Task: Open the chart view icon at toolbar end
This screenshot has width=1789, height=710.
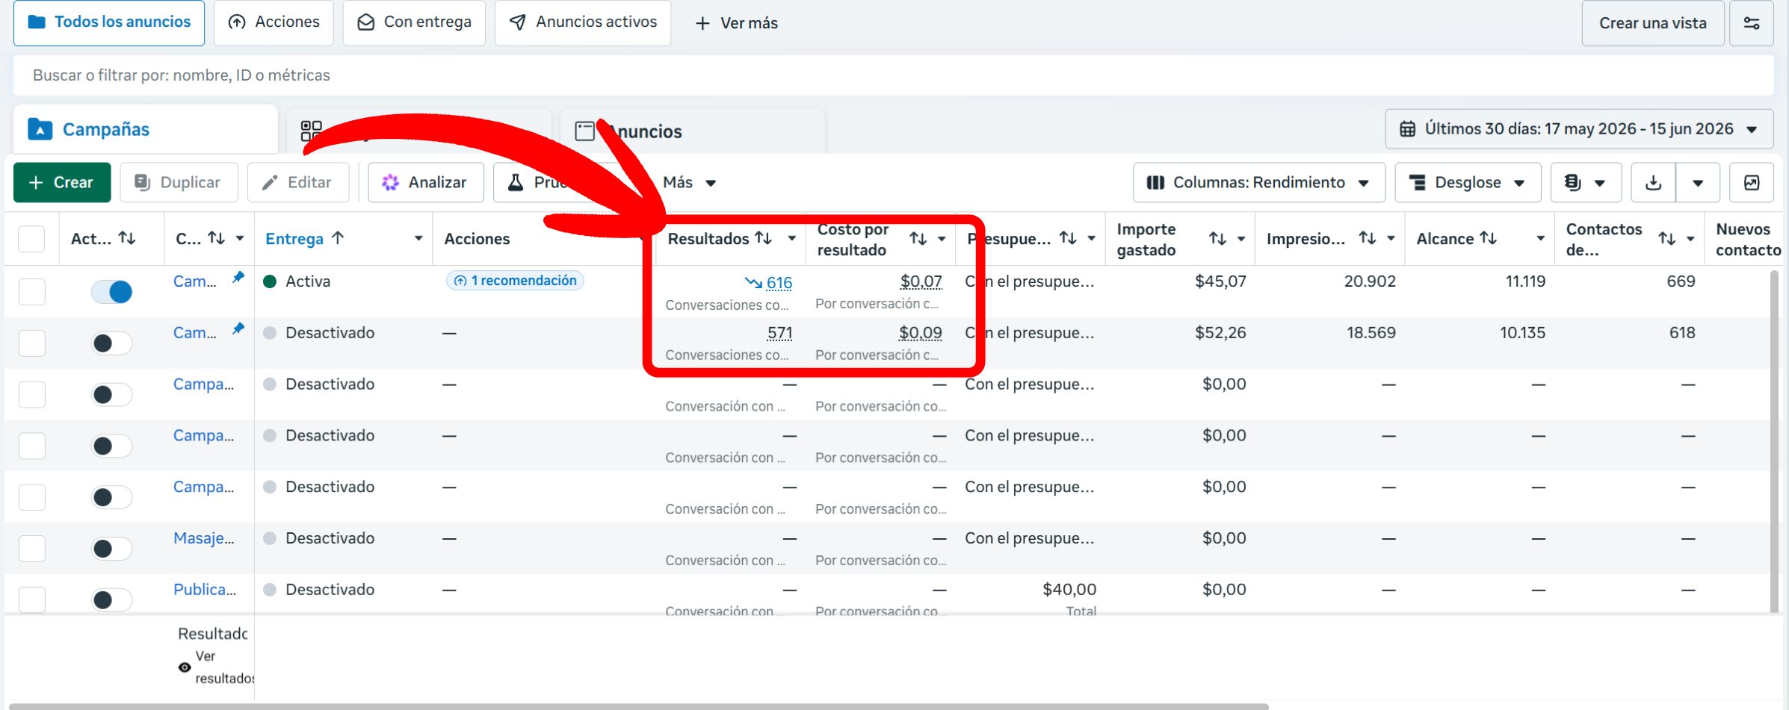Action: 1751,183
